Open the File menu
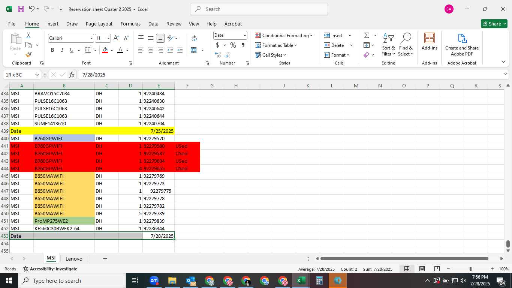512x288 pixels. 12,24
